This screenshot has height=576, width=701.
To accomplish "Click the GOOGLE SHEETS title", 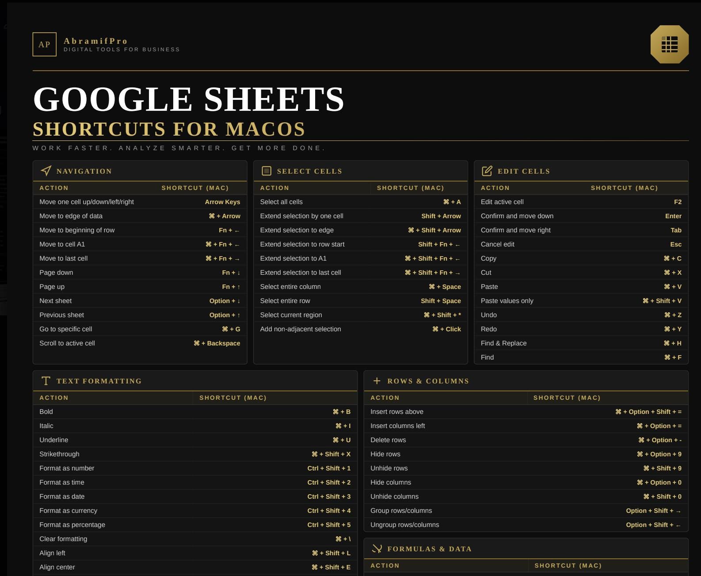I will pos(189,99).
